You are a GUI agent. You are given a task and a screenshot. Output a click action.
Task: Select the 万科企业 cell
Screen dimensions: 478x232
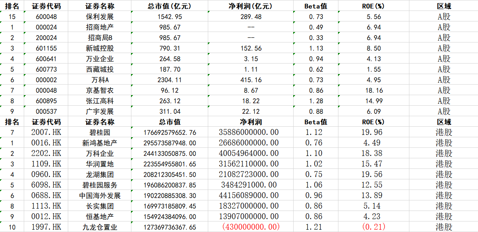[99, 154]
